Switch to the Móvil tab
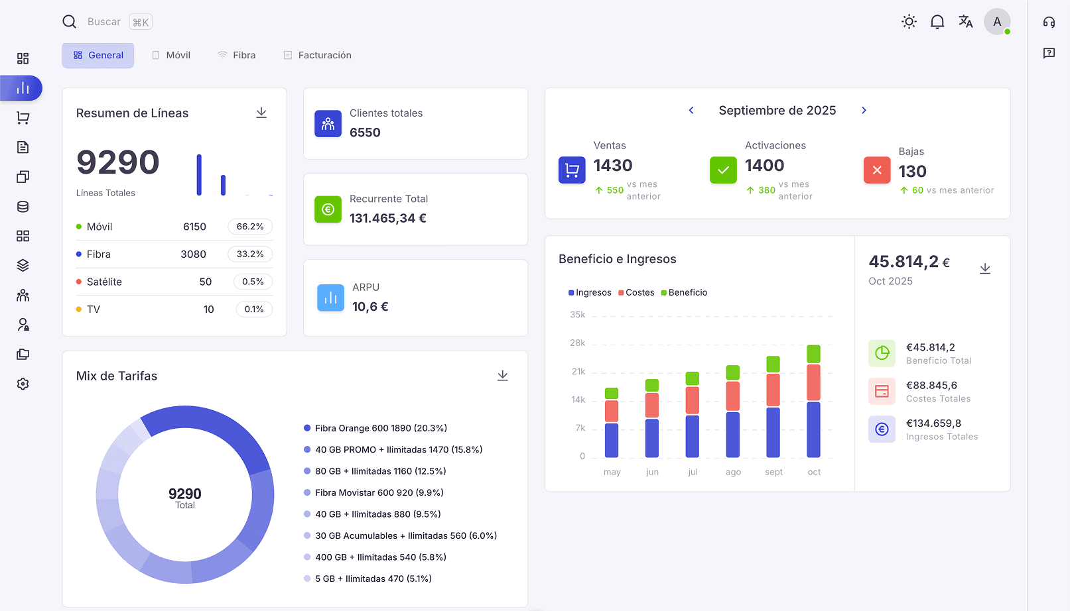The width and height of the screenshot is (1070, 611). [x=171, y=56]
